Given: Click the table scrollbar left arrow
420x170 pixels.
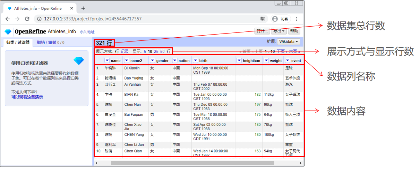Looking at the screenshot, I should pyautogui.click(x=97, y=163).
